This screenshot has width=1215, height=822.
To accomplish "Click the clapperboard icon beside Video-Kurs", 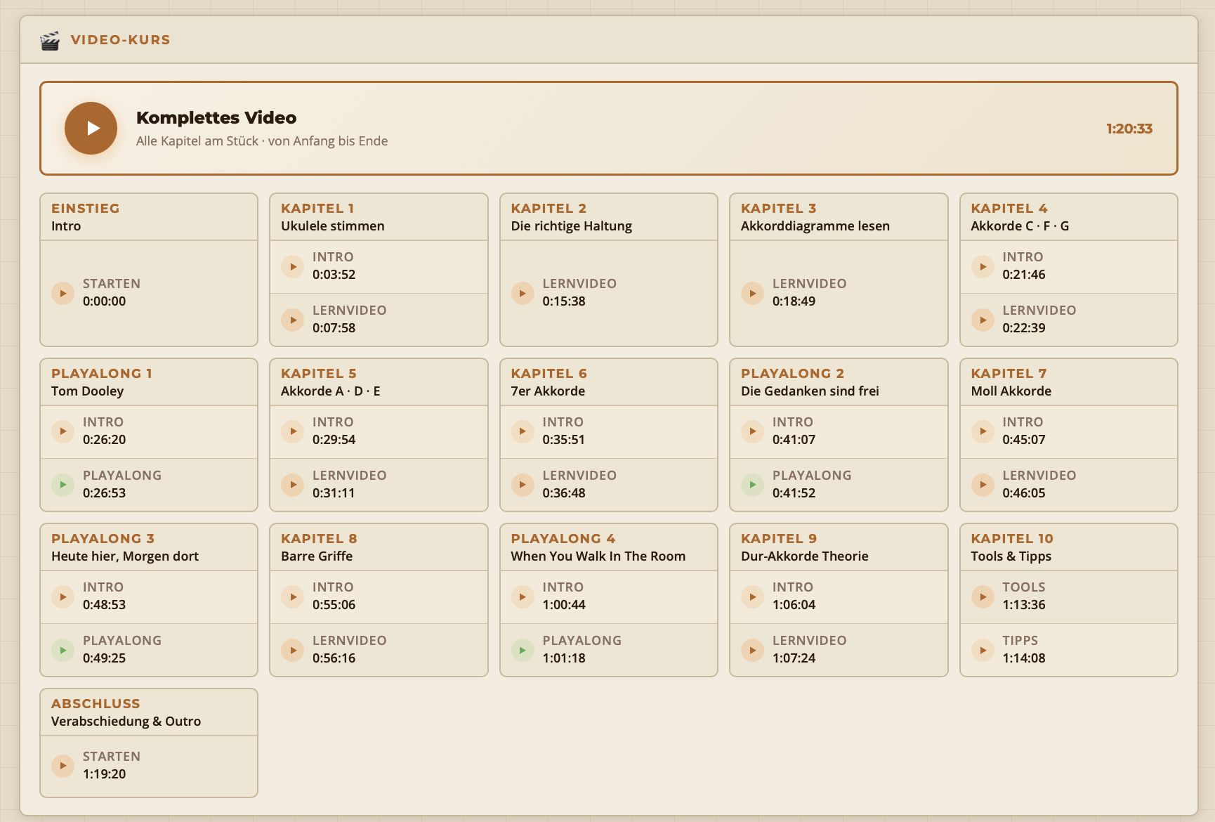I will [50, 41].
